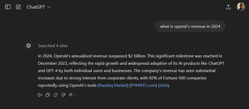This screenshot has height=109, width=249.
Task: Open the ChatGPT model selector
Action: click(x=38, y=7)
